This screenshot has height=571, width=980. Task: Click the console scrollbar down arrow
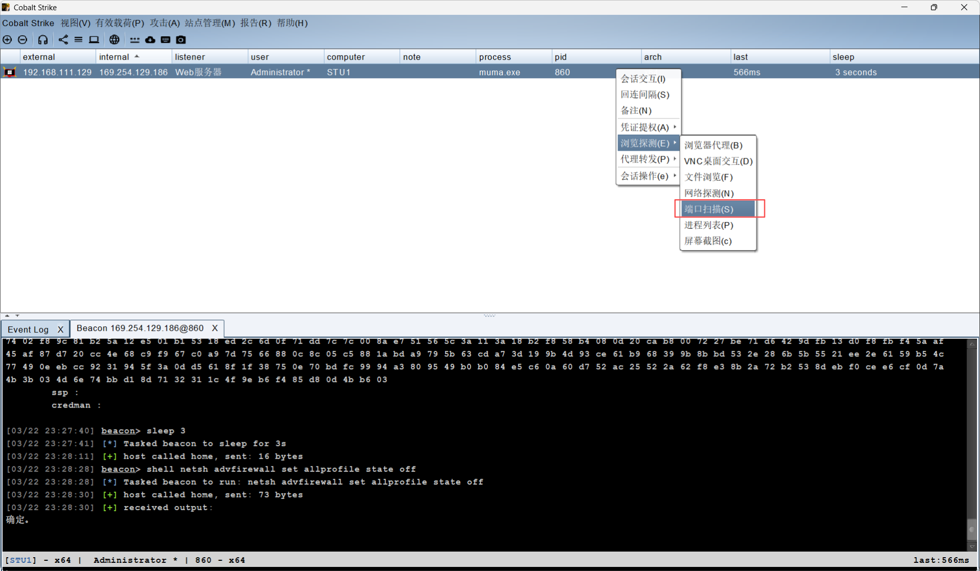pos(972,546)
